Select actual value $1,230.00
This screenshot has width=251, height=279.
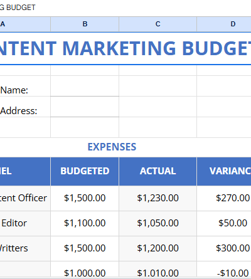[158, 198]
